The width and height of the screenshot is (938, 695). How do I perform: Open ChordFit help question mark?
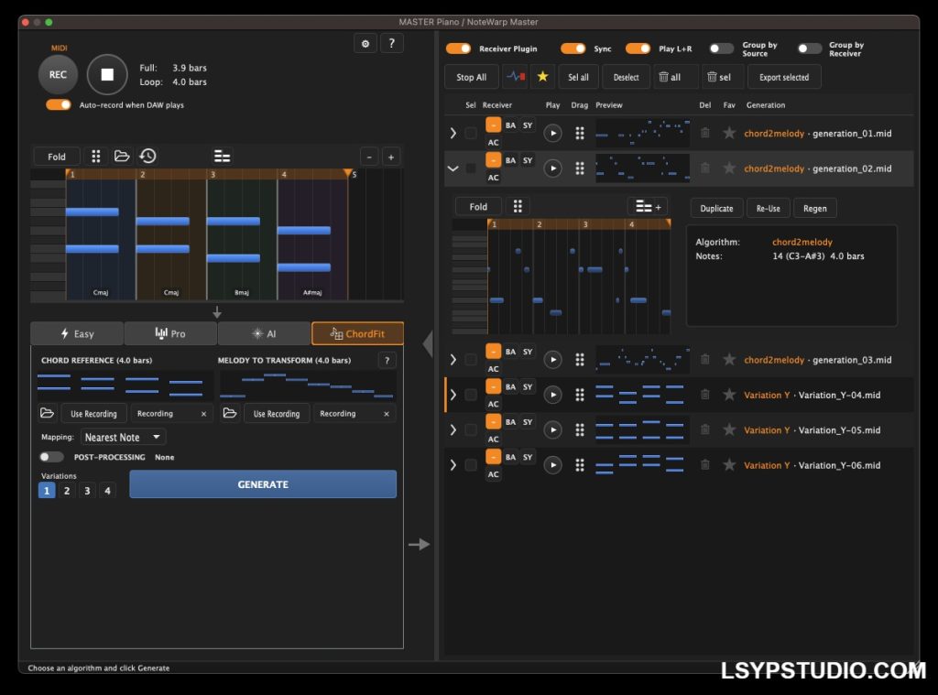pos(387,360)
